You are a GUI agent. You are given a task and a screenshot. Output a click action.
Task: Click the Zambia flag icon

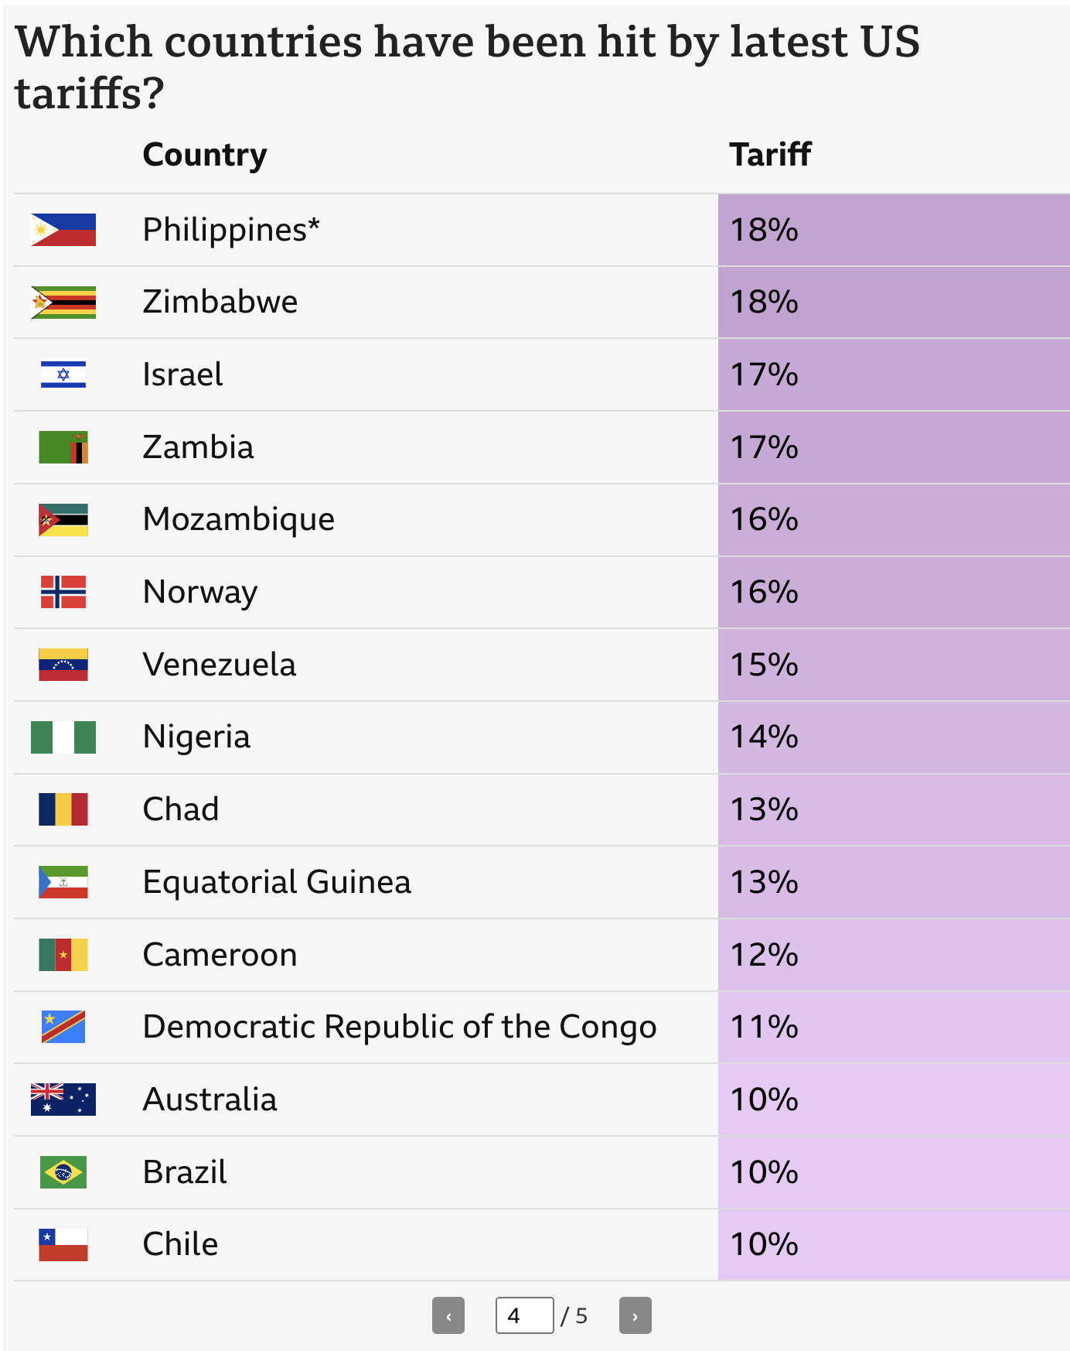pos(63,447)
